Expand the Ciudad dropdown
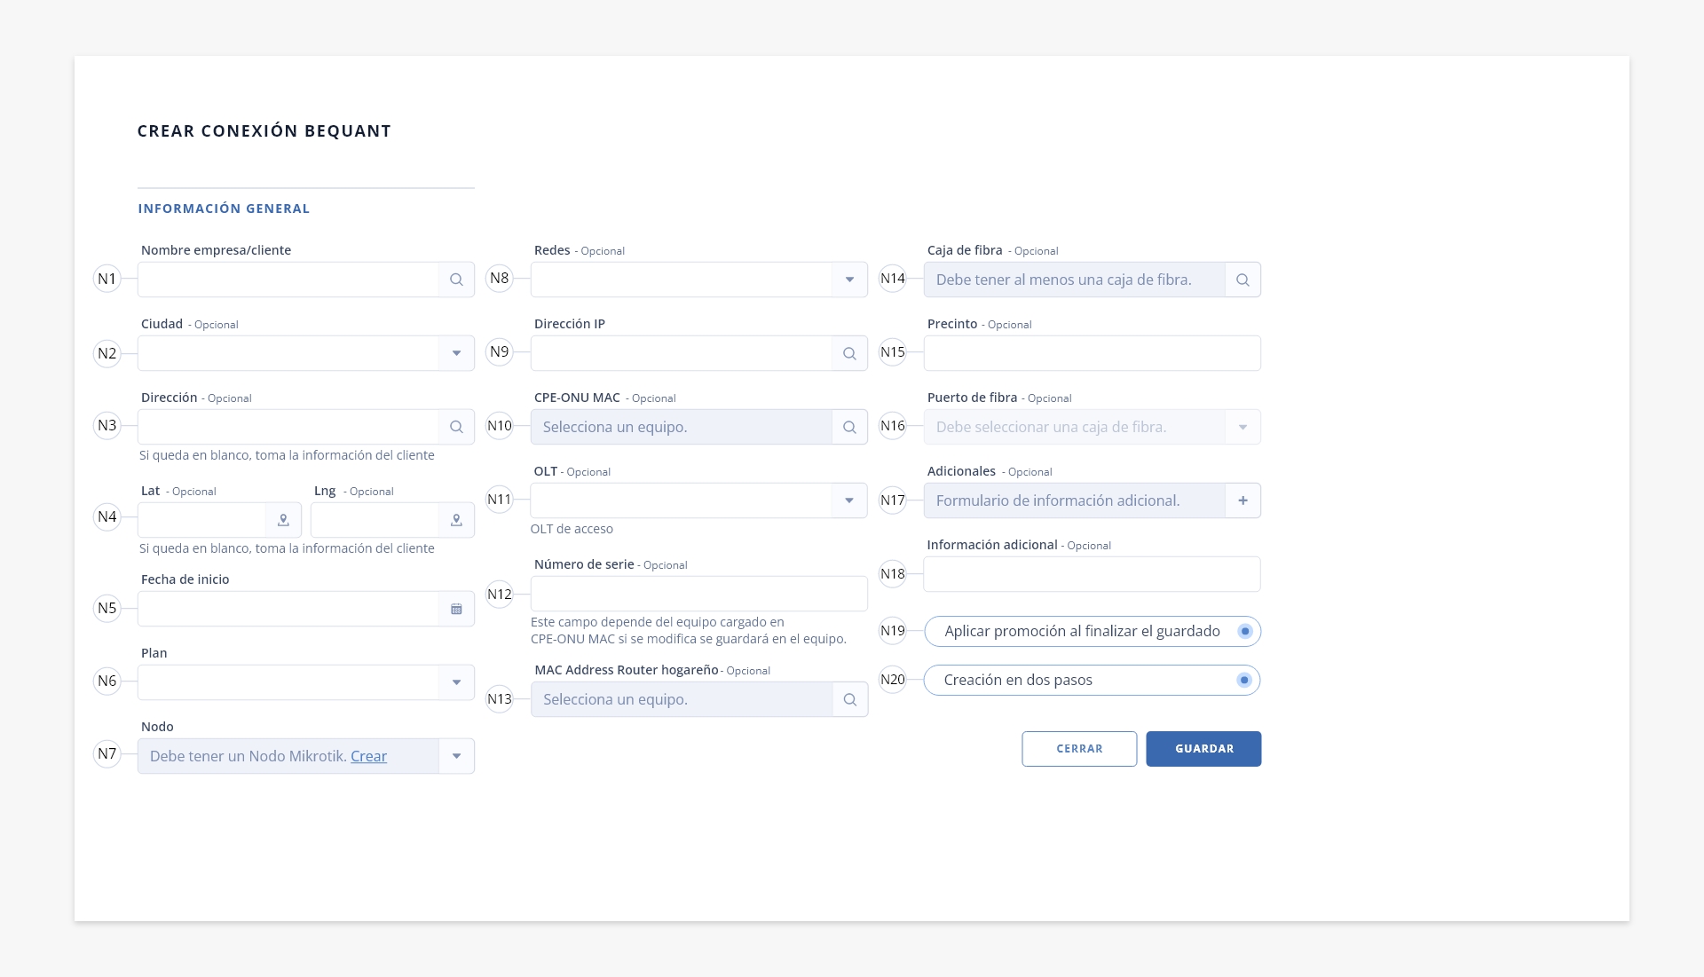 456,353
